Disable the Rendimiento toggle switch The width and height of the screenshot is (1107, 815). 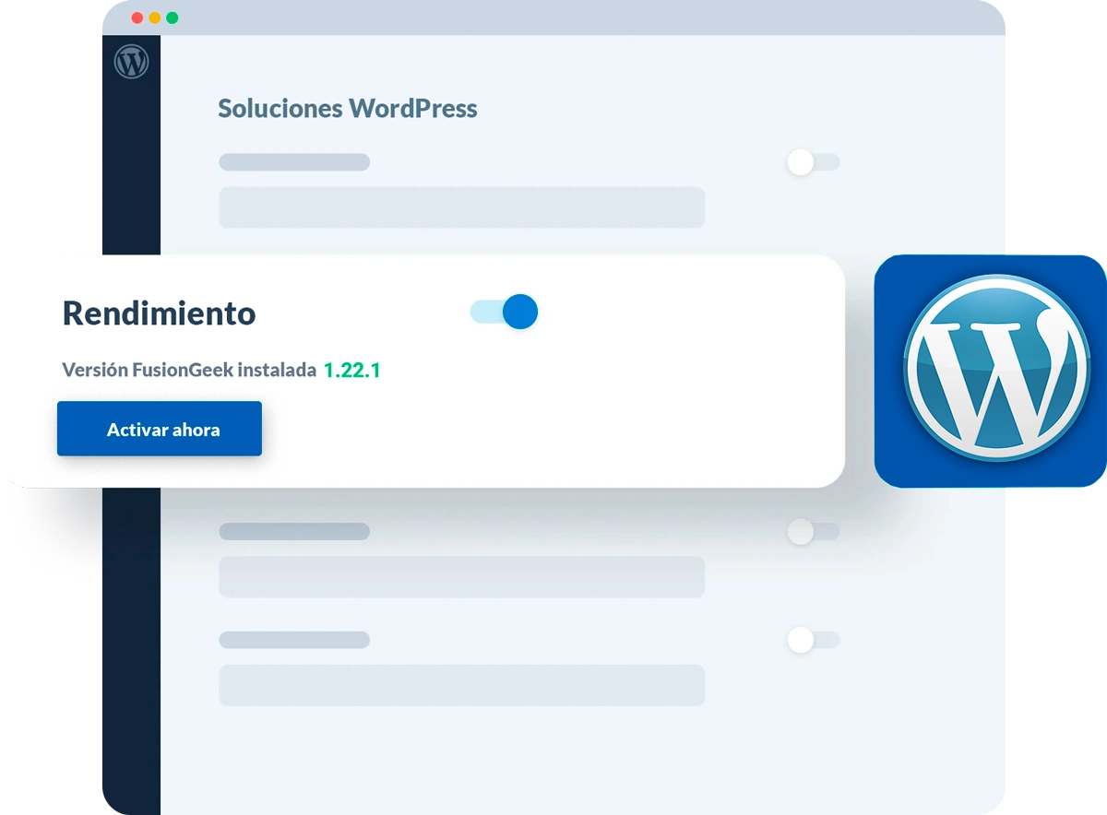click(x=505, y=312)
